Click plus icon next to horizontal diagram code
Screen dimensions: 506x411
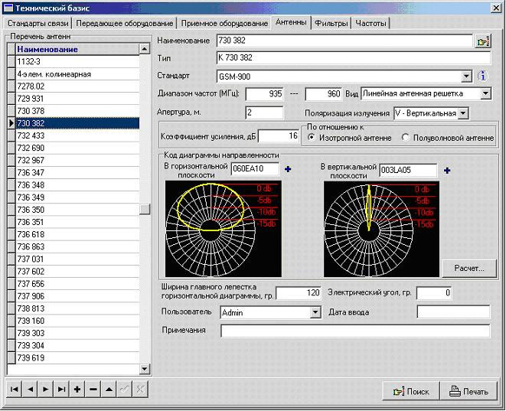tap(288, 169)
